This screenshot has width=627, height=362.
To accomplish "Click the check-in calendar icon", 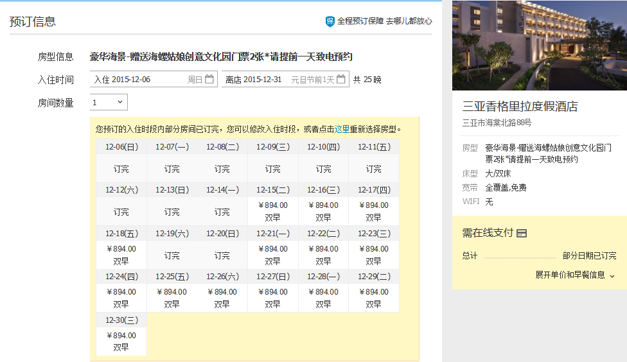I will pyautogui.click(x=209, y=80).
